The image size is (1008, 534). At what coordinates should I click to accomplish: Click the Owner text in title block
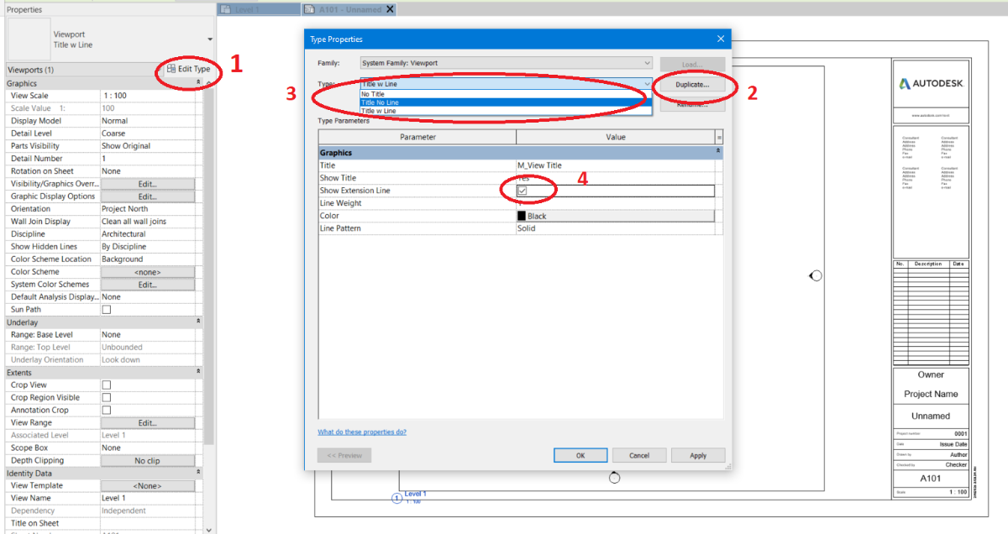point(931,374)
